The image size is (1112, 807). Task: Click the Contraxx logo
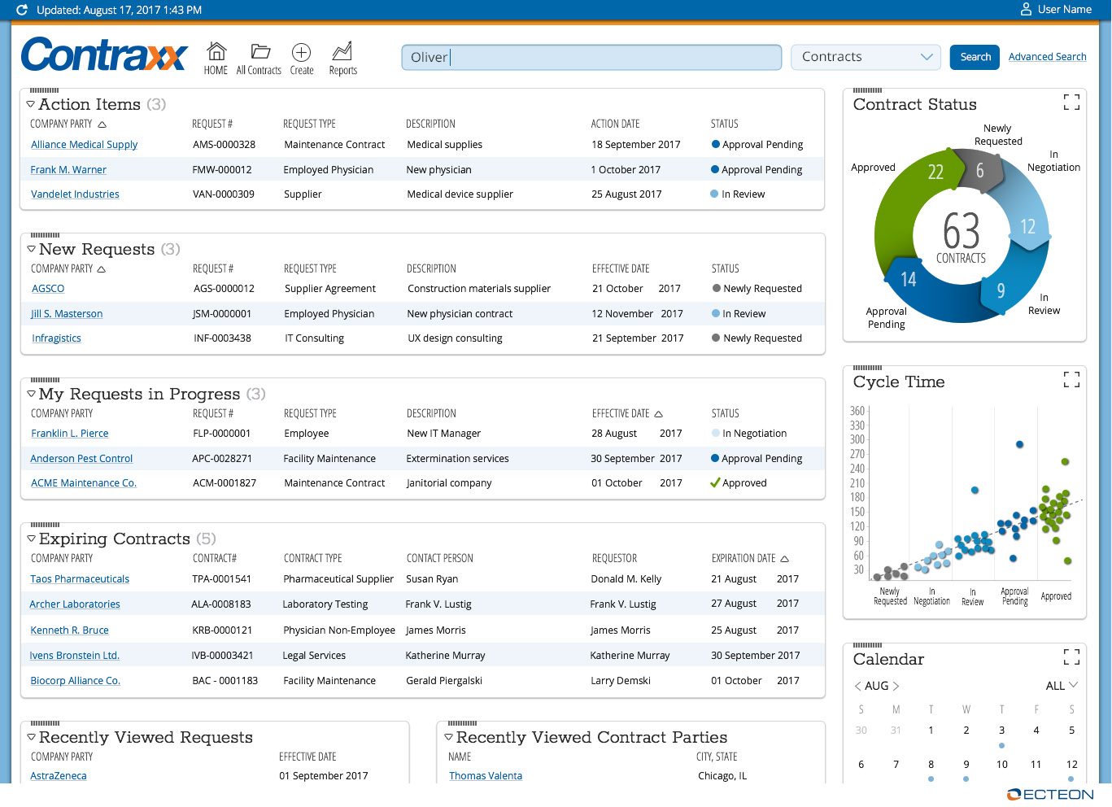click(x=104, y=55)
